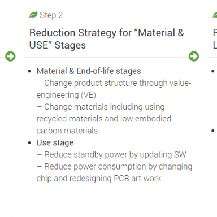Click the 'Step 2.' label
This screenshot has height=217, width=217.
pos(52,15)
